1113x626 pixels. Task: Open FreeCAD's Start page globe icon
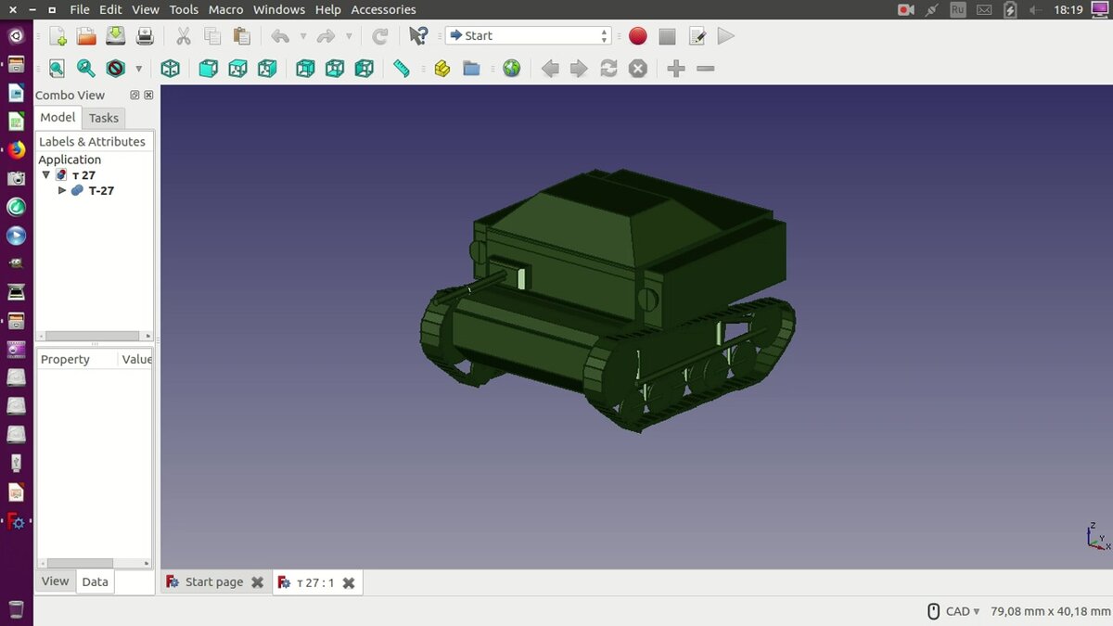coord(511,68)
